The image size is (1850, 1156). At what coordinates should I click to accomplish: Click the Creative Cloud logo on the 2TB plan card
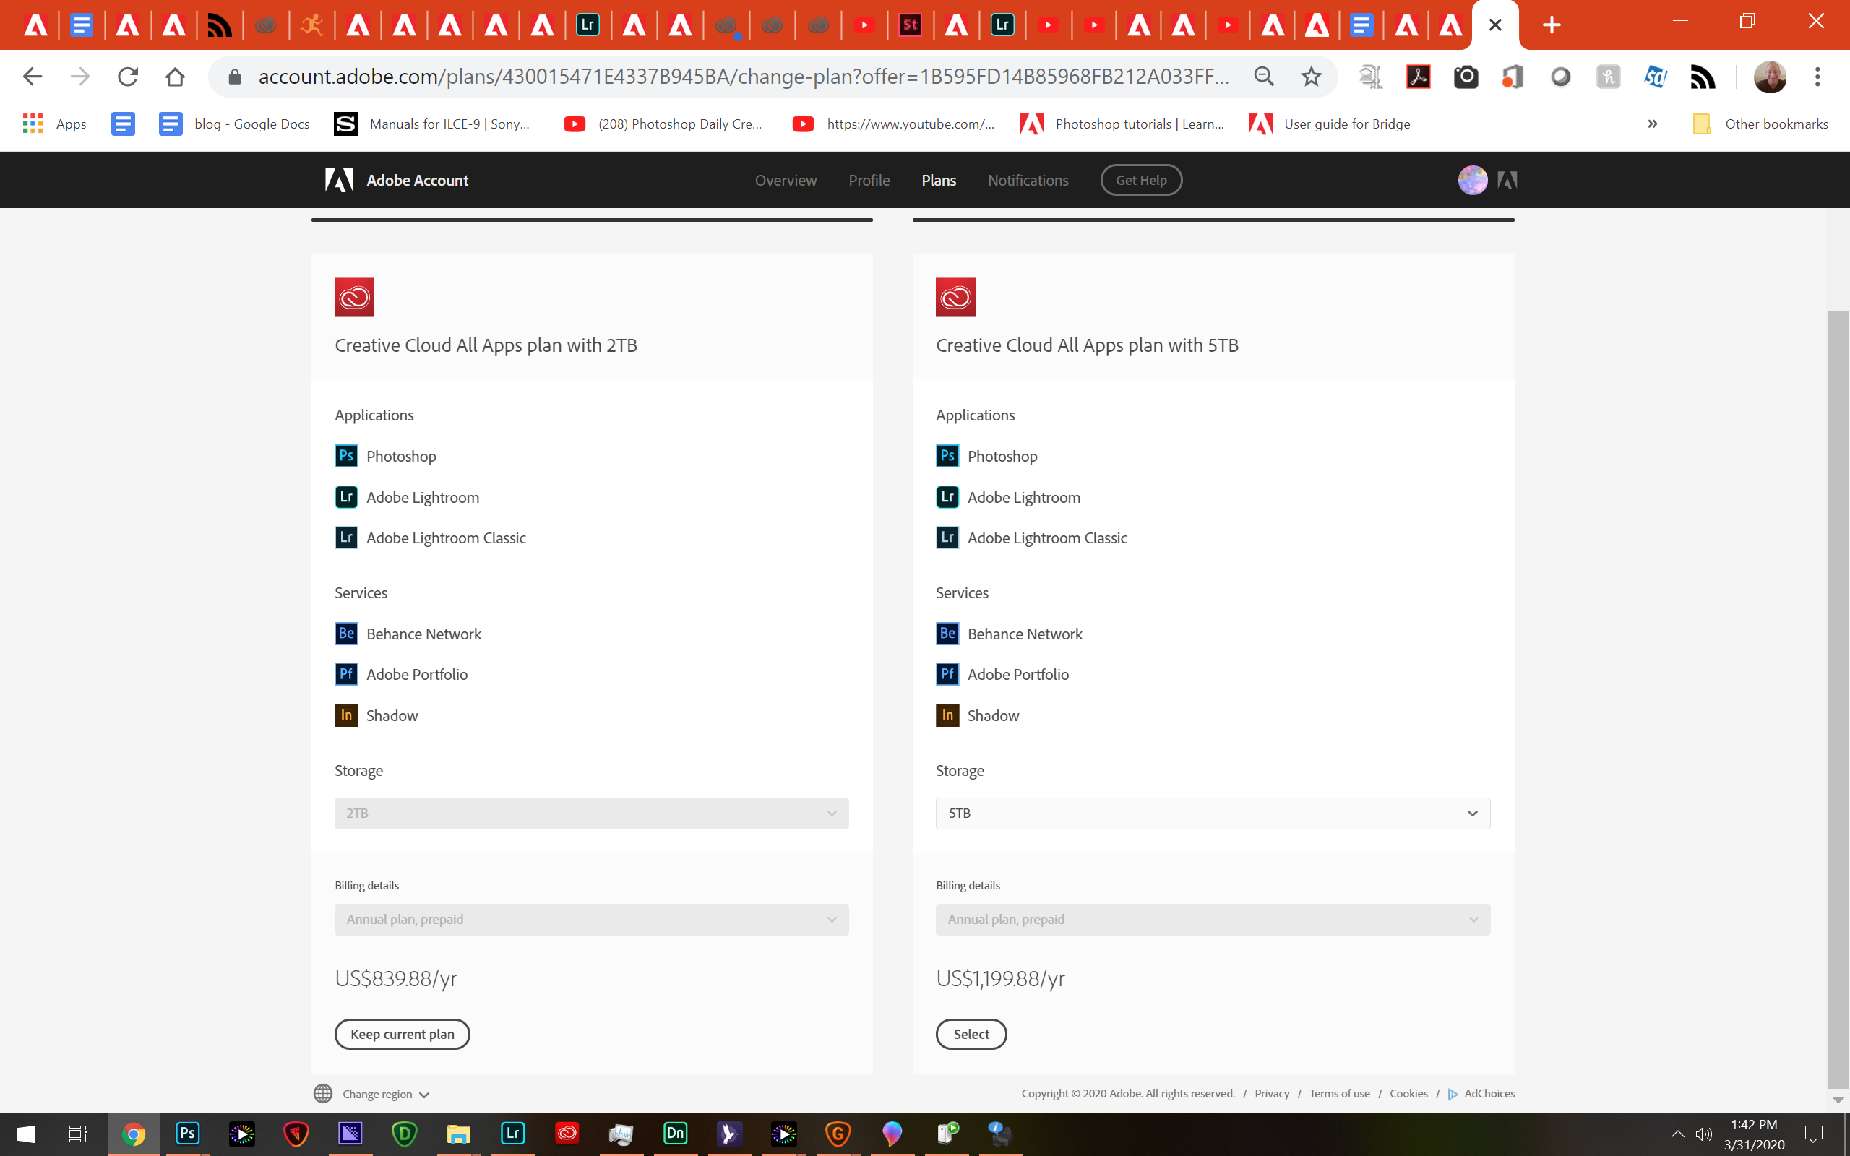click(353, 297)
